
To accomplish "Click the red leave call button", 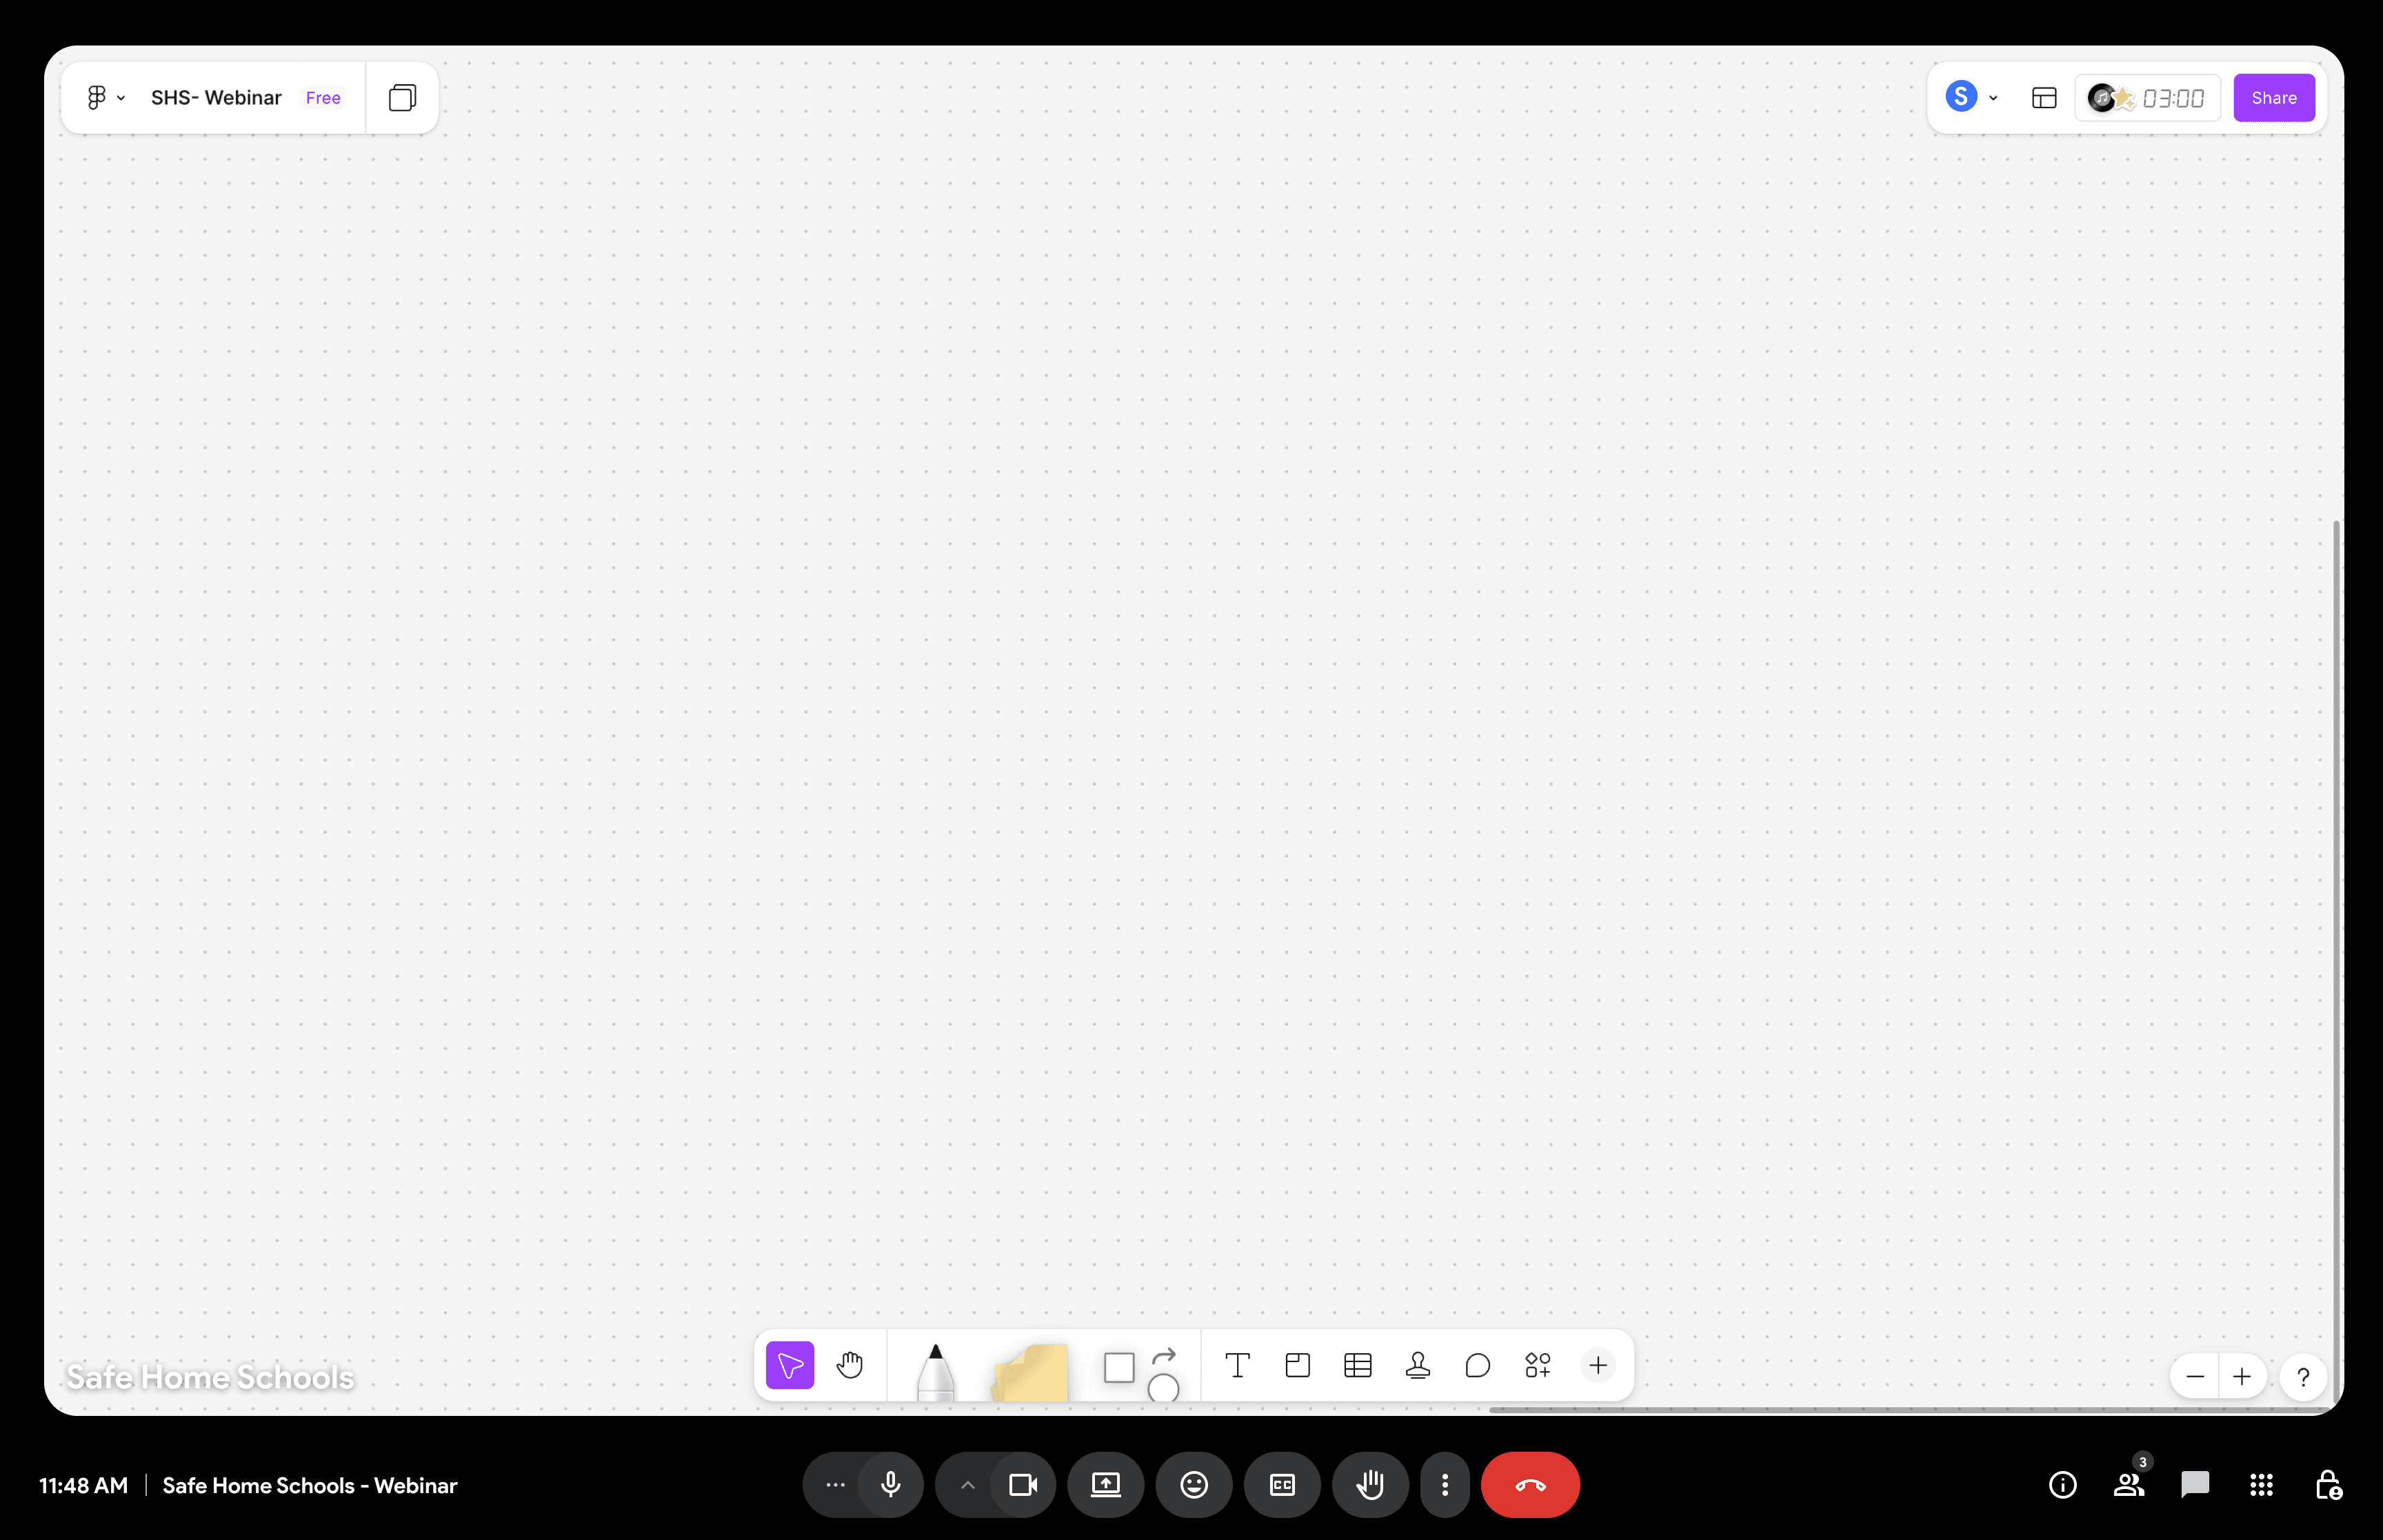I will [1529, 1485].
